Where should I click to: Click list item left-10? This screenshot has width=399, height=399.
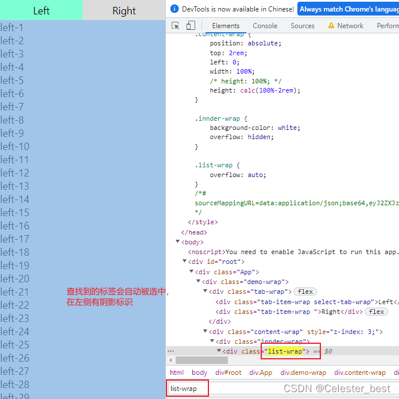(15, 147)
